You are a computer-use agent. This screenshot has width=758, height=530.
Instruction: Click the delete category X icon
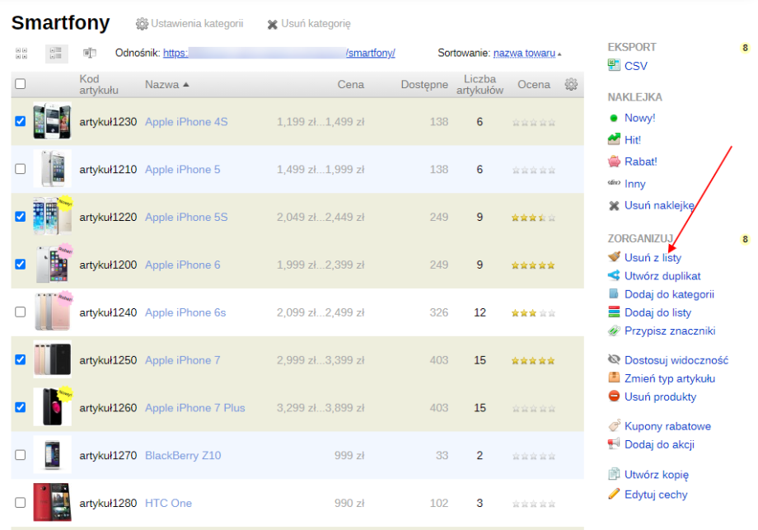272,24
